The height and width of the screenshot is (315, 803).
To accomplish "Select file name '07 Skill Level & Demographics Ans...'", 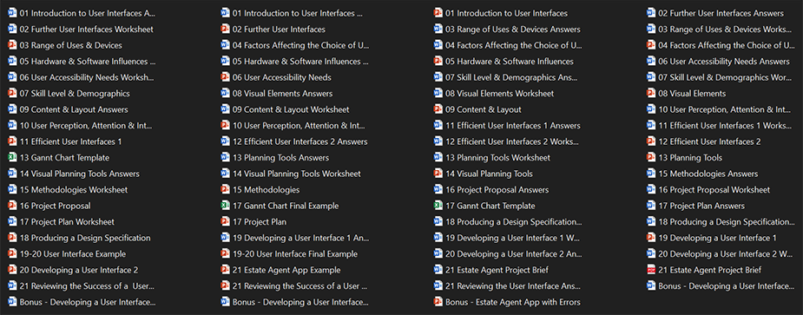I will click(511, 78).
